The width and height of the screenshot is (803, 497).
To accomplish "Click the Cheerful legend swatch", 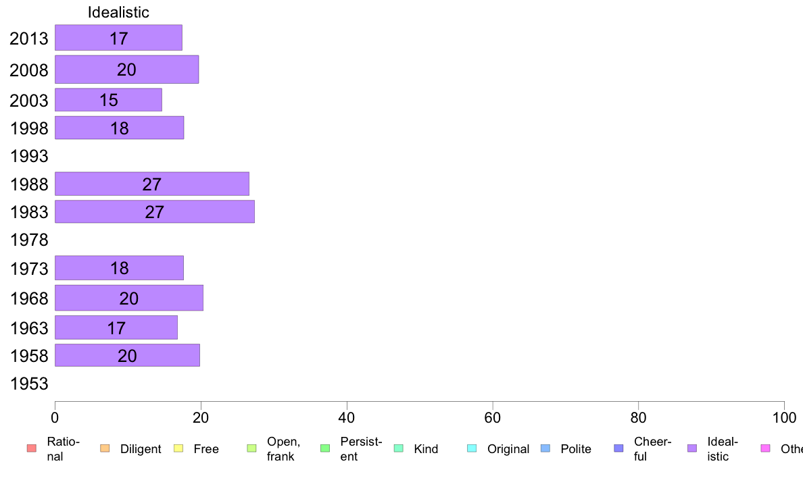I will [618, 448].
